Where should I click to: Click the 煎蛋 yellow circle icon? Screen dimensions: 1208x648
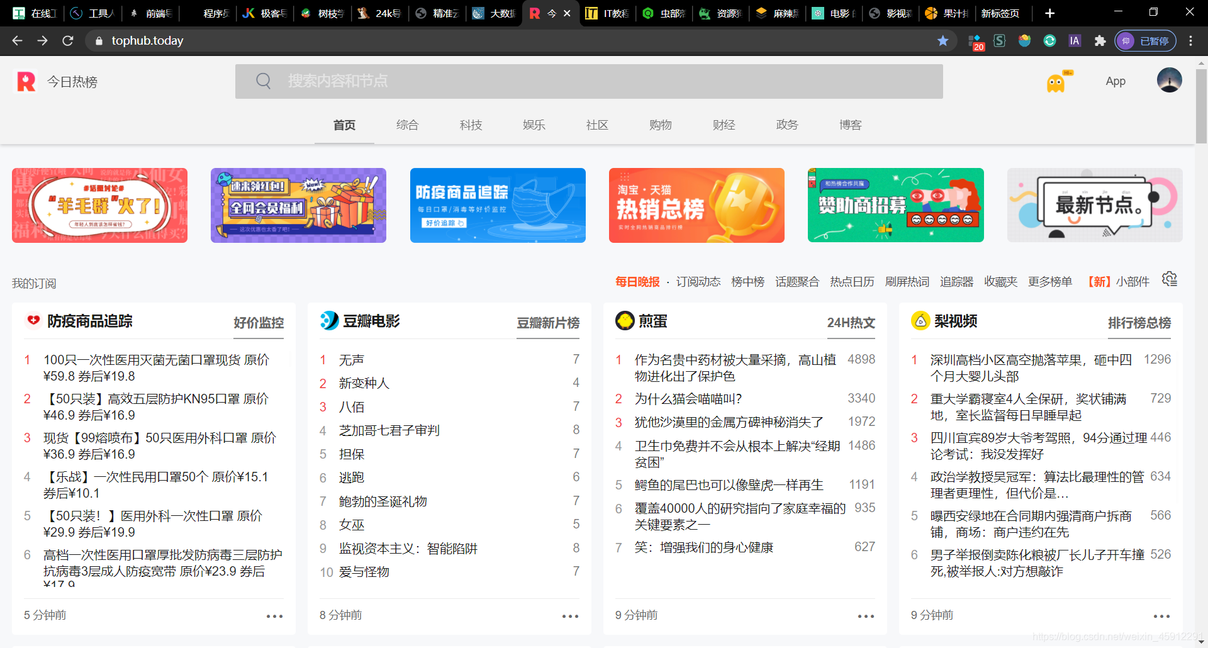(x=625, y=321)
